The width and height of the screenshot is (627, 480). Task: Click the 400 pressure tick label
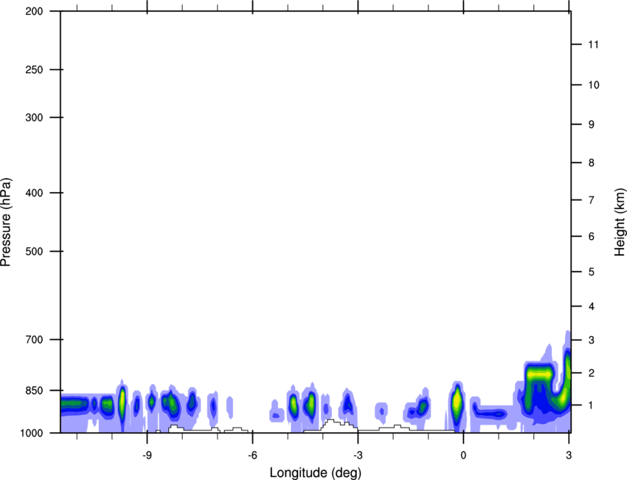pyautogui.click(x=34, y=193)
